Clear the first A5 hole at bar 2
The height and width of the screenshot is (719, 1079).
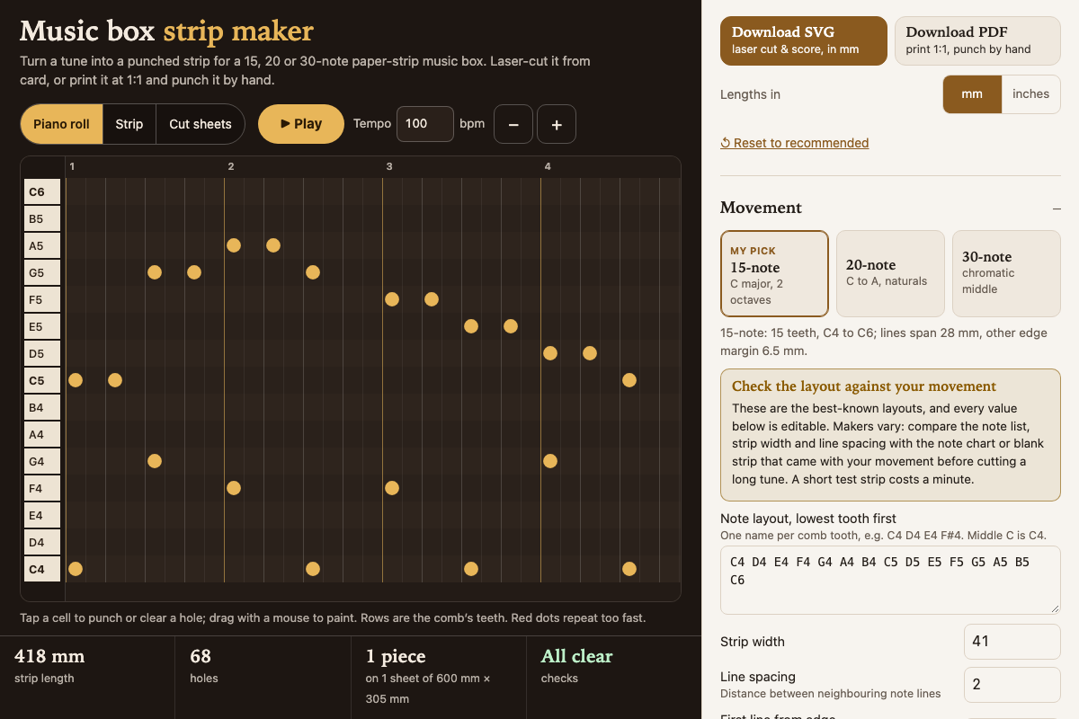(234, 245)
